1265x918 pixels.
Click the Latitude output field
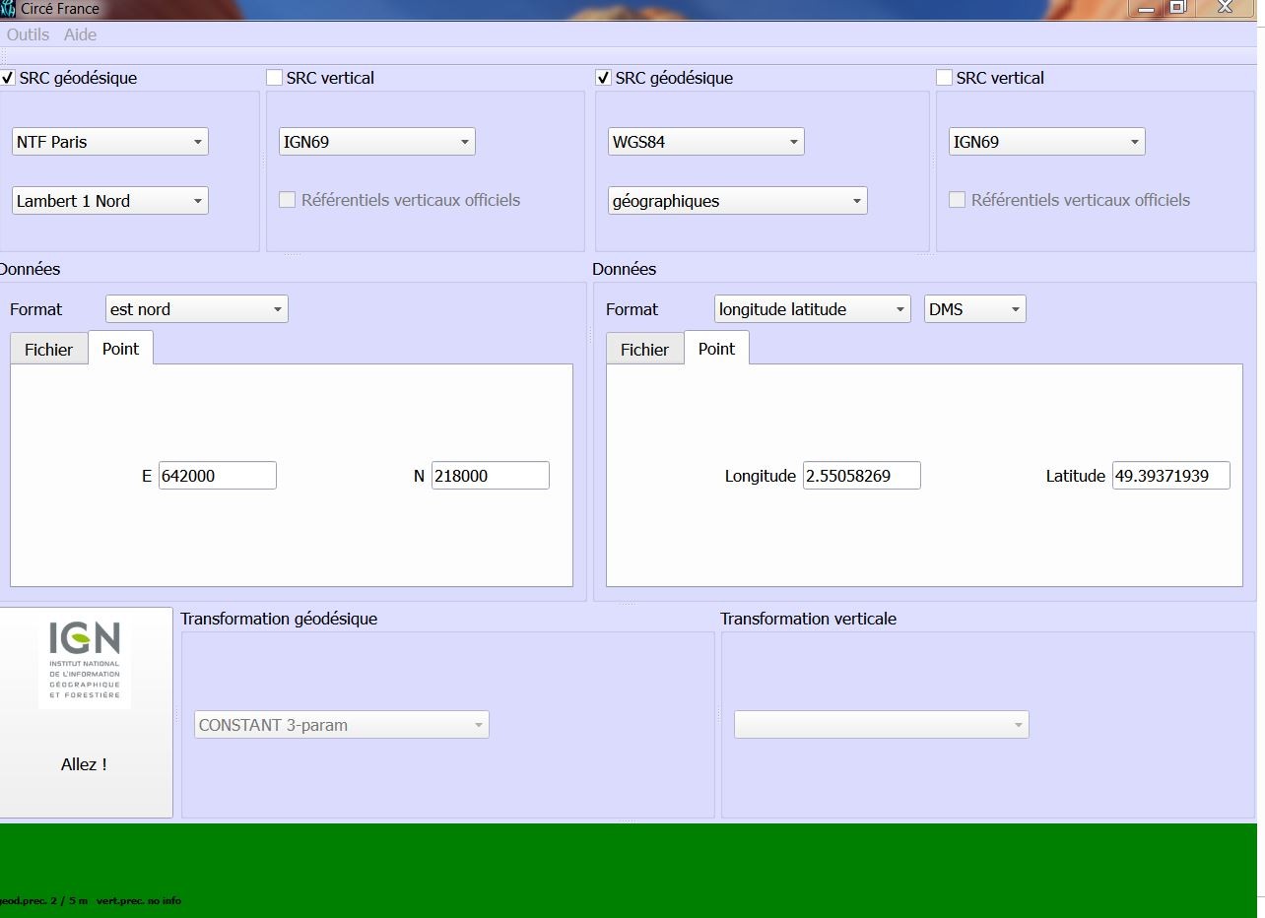pyautogui.click(x=1170, y=476)
